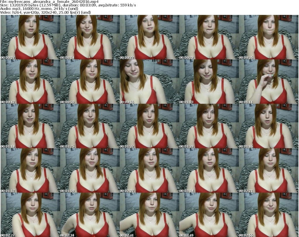Click the 'Video: h264, yuv420p' info line

point(45,12)
